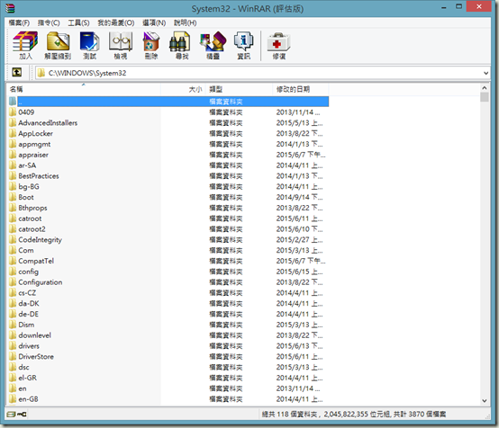499x428 pixels.
Task: Go up one folder with the up-arrow icon
Action: pyautogui.click(x=17, y=73)
